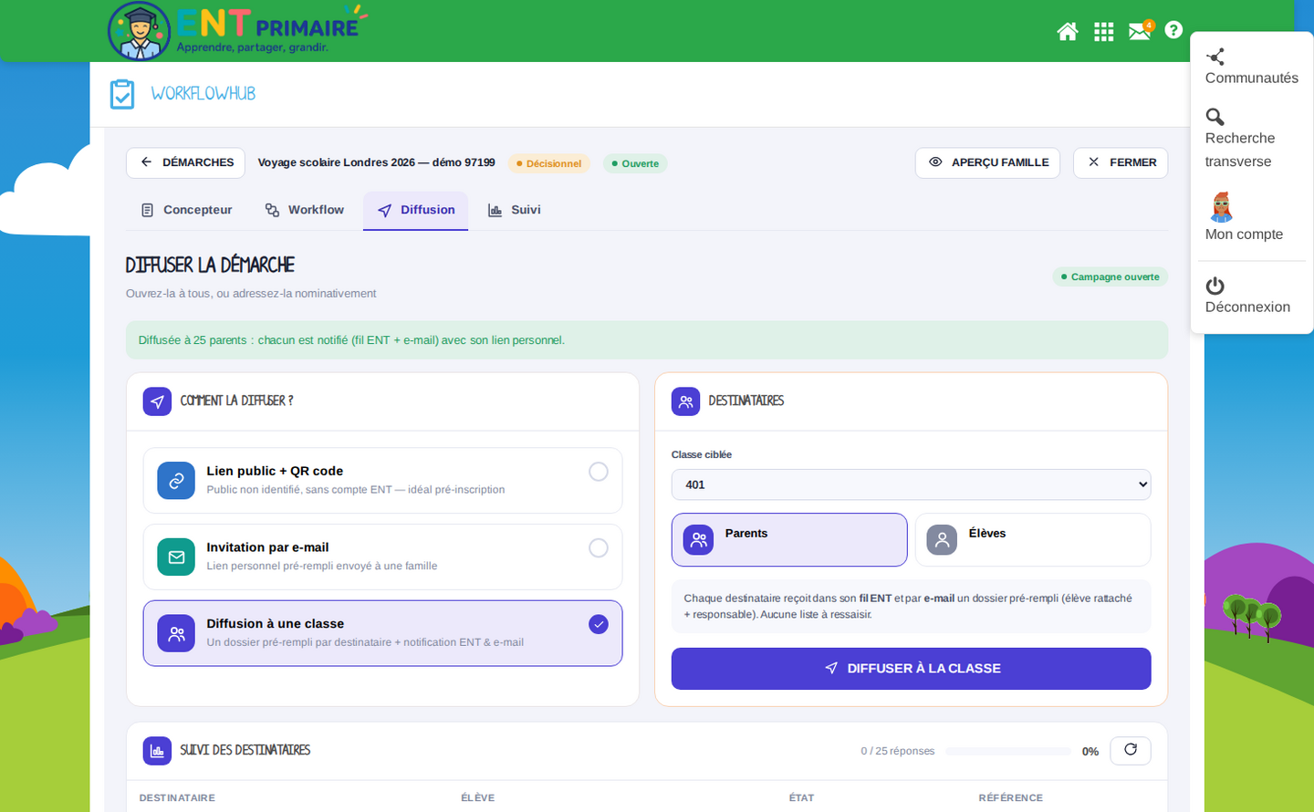Click the Diffusée à 25 parents notification banner
Screen dimensions: 1314x812
(647, 340)
